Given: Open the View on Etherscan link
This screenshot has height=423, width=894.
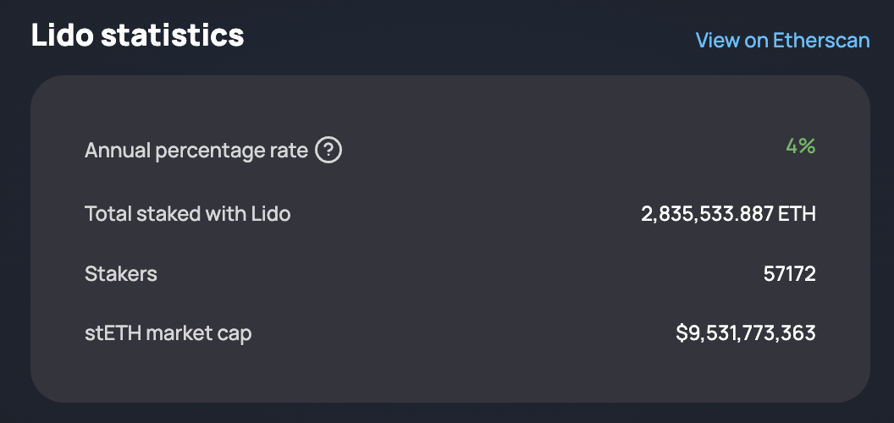Looking at the screenshot, I should click(x=782, y=41).
